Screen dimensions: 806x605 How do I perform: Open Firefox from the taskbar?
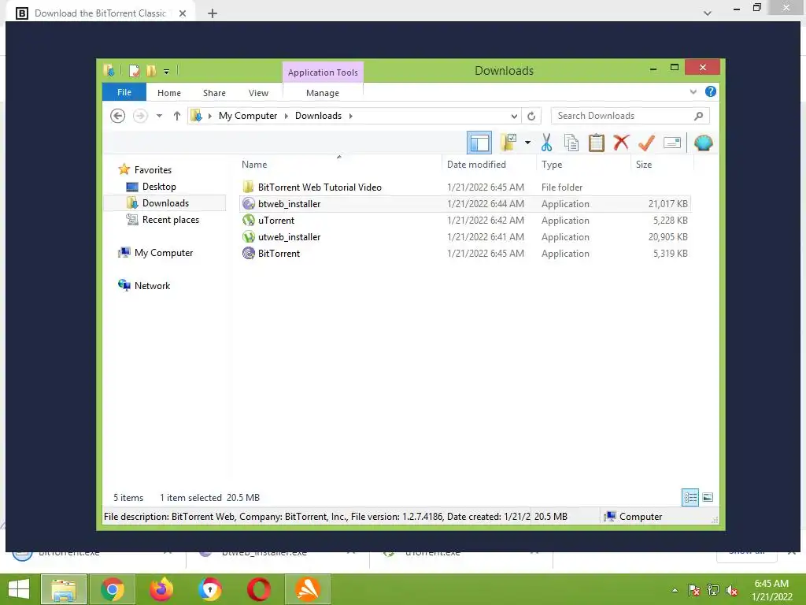(161, 589)
